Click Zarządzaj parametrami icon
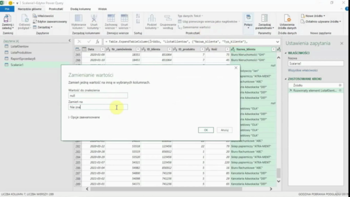Viewport: 350px width, 197px height. [x=265, y=18]
